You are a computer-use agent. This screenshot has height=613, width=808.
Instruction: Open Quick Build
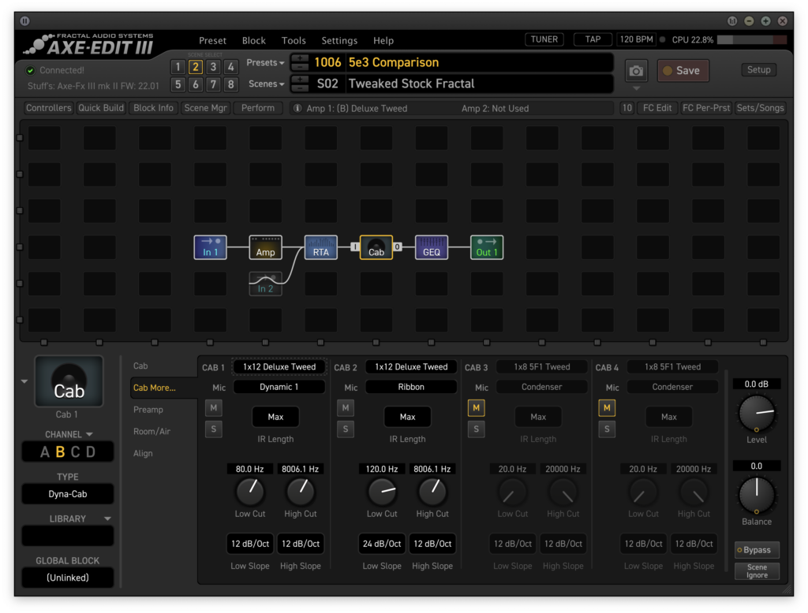[101, 108]
